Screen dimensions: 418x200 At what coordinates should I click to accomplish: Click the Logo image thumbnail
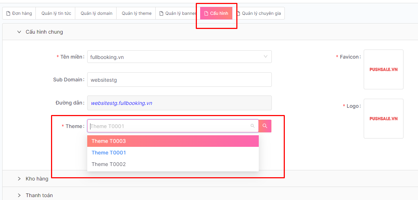pyautogui.click(x=383, y=119)
